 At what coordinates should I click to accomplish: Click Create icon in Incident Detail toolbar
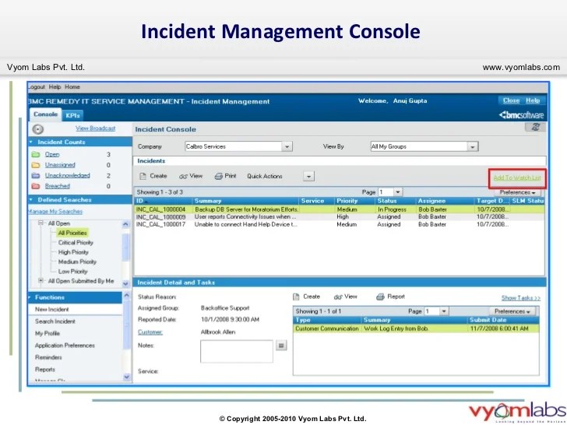click(296, 297)
